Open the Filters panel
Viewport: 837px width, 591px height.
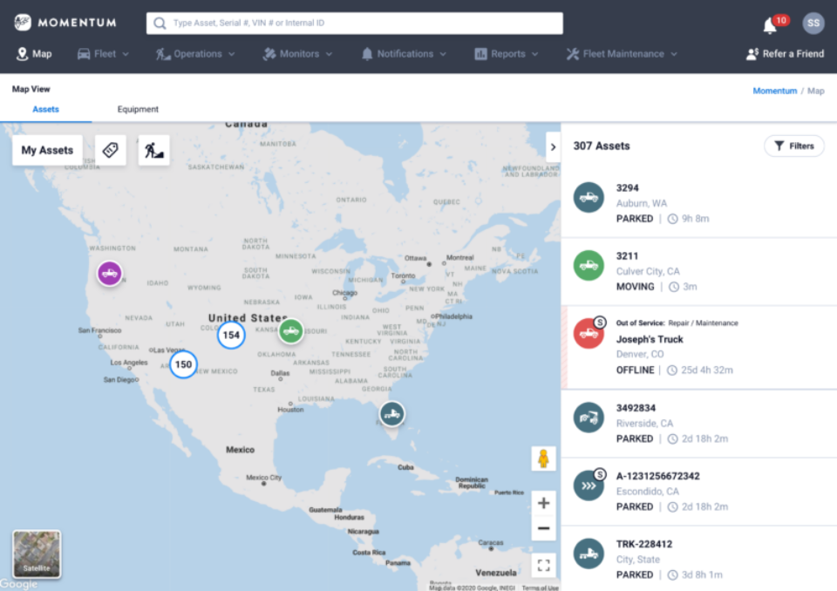click(x=793, y=146)
